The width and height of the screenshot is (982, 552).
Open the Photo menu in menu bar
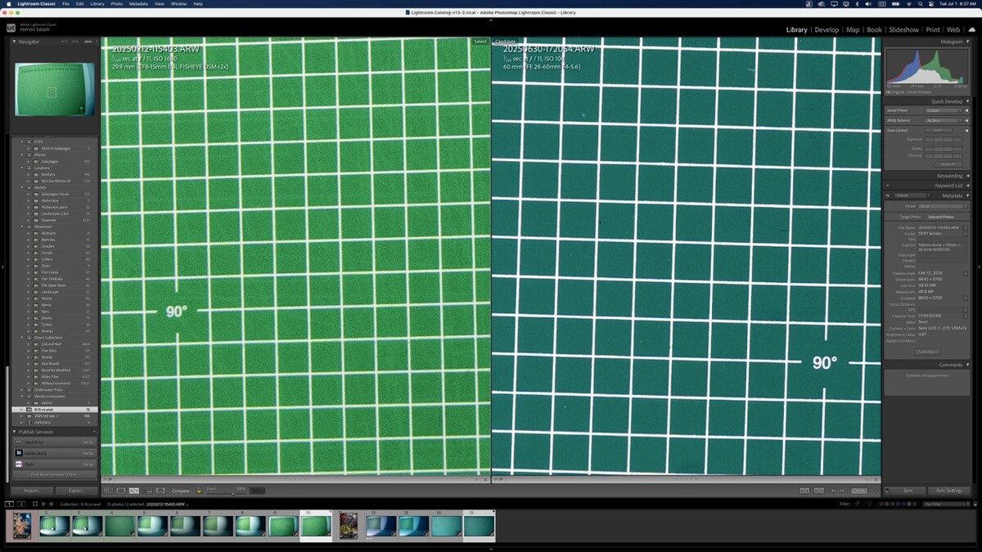[x=116, y=4]
